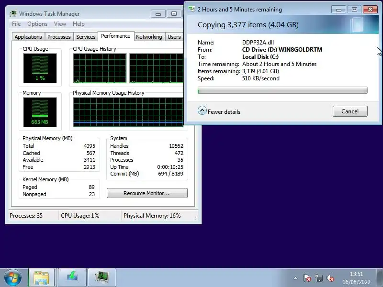383x287 pixels.
Task: Click the Local Disk (C:) destination
Action: pyautogui.click(x=260, y=57)
